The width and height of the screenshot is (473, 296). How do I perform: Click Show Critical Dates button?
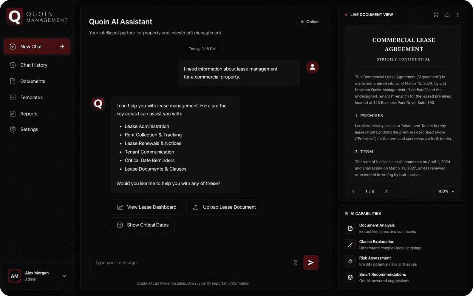pyautogui.click(x=143, y=225)
